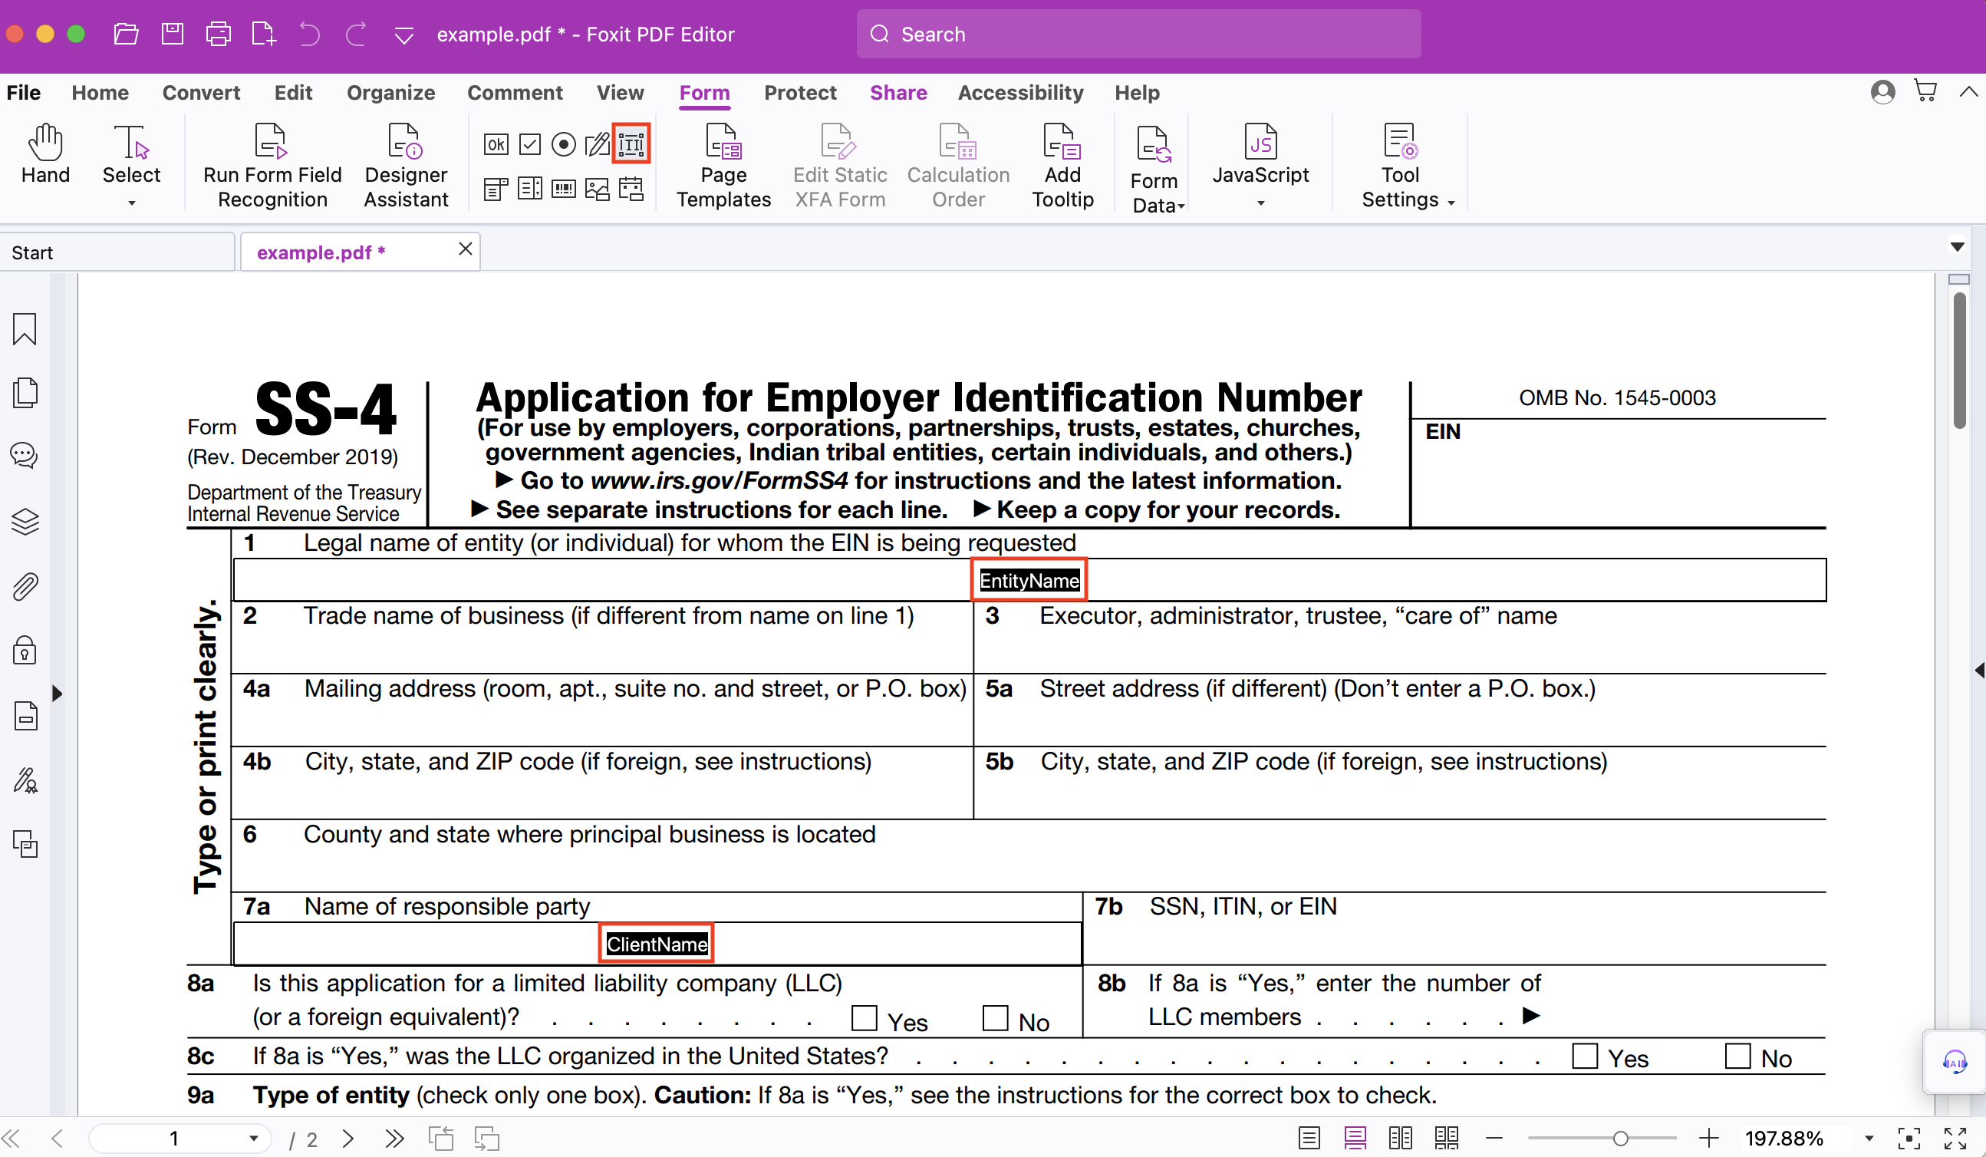Click the Add Tooltip button

(1062, 166)
